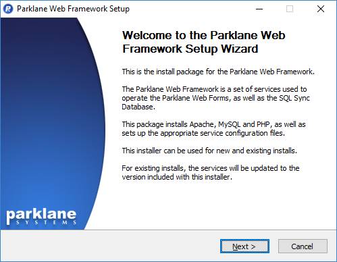Image resolution: width=337 pixels, height=262 pixels.
Task: Click the Parklane icon in the title bar
Action: click(8, 9)
